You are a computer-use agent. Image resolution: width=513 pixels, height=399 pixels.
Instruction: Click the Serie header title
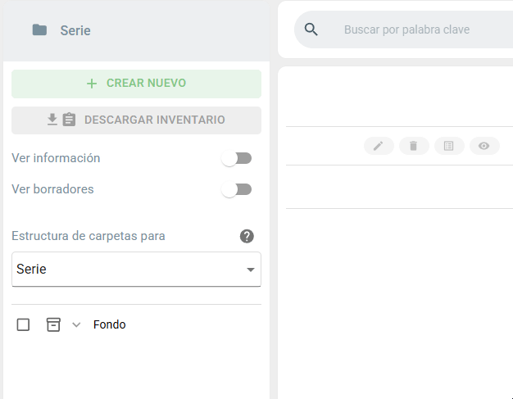75,30
